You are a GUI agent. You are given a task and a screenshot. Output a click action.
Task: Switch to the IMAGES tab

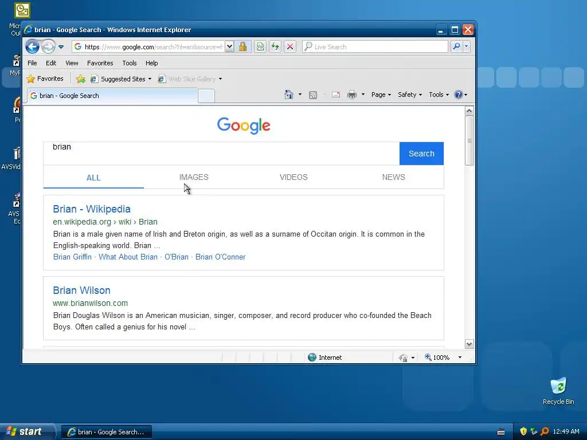tap(194, 178)
